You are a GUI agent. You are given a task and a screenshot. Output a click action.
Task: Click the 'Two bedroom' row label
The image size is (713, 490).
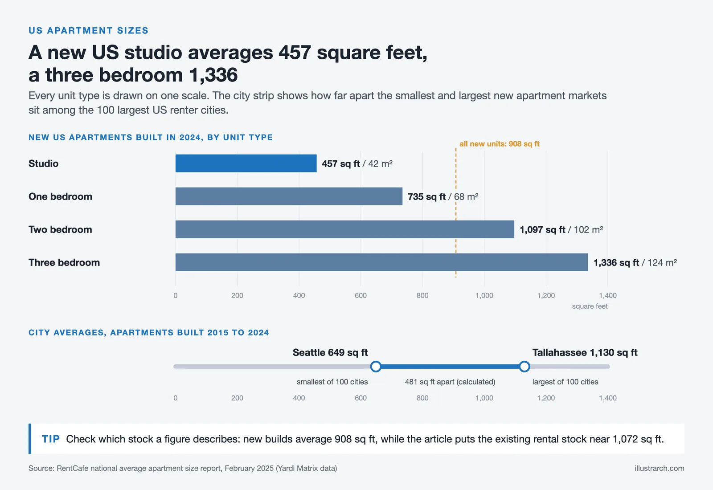coord(60,229)
